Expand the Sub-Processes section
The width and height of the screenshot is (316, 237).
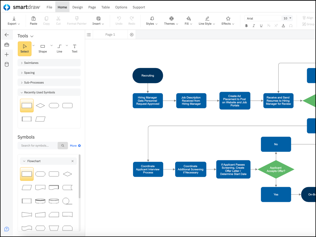pyautogui.click(x=49, y=82)
